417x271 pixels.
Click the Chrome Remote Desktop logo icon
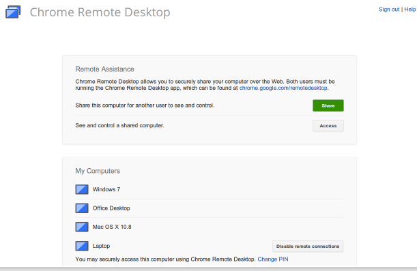[13, 12]
